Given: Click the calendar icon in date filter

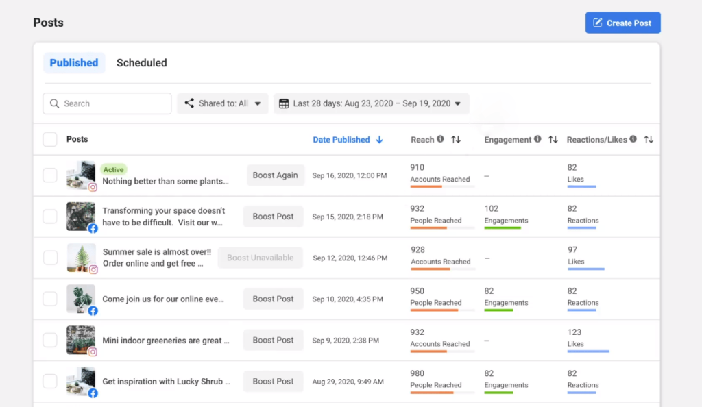Looking at the screenshot, I should [284, 103].
